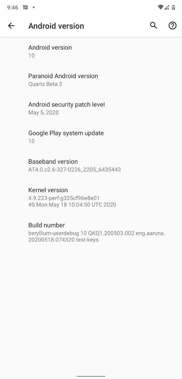Tap the Wi-Fi status icon
182x379 pixels.
pyautogui.click(x=160, y=7)
